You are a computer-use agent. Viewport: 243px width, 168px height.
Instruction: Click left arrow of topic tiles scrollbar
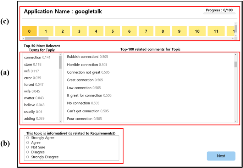point(23,38)
